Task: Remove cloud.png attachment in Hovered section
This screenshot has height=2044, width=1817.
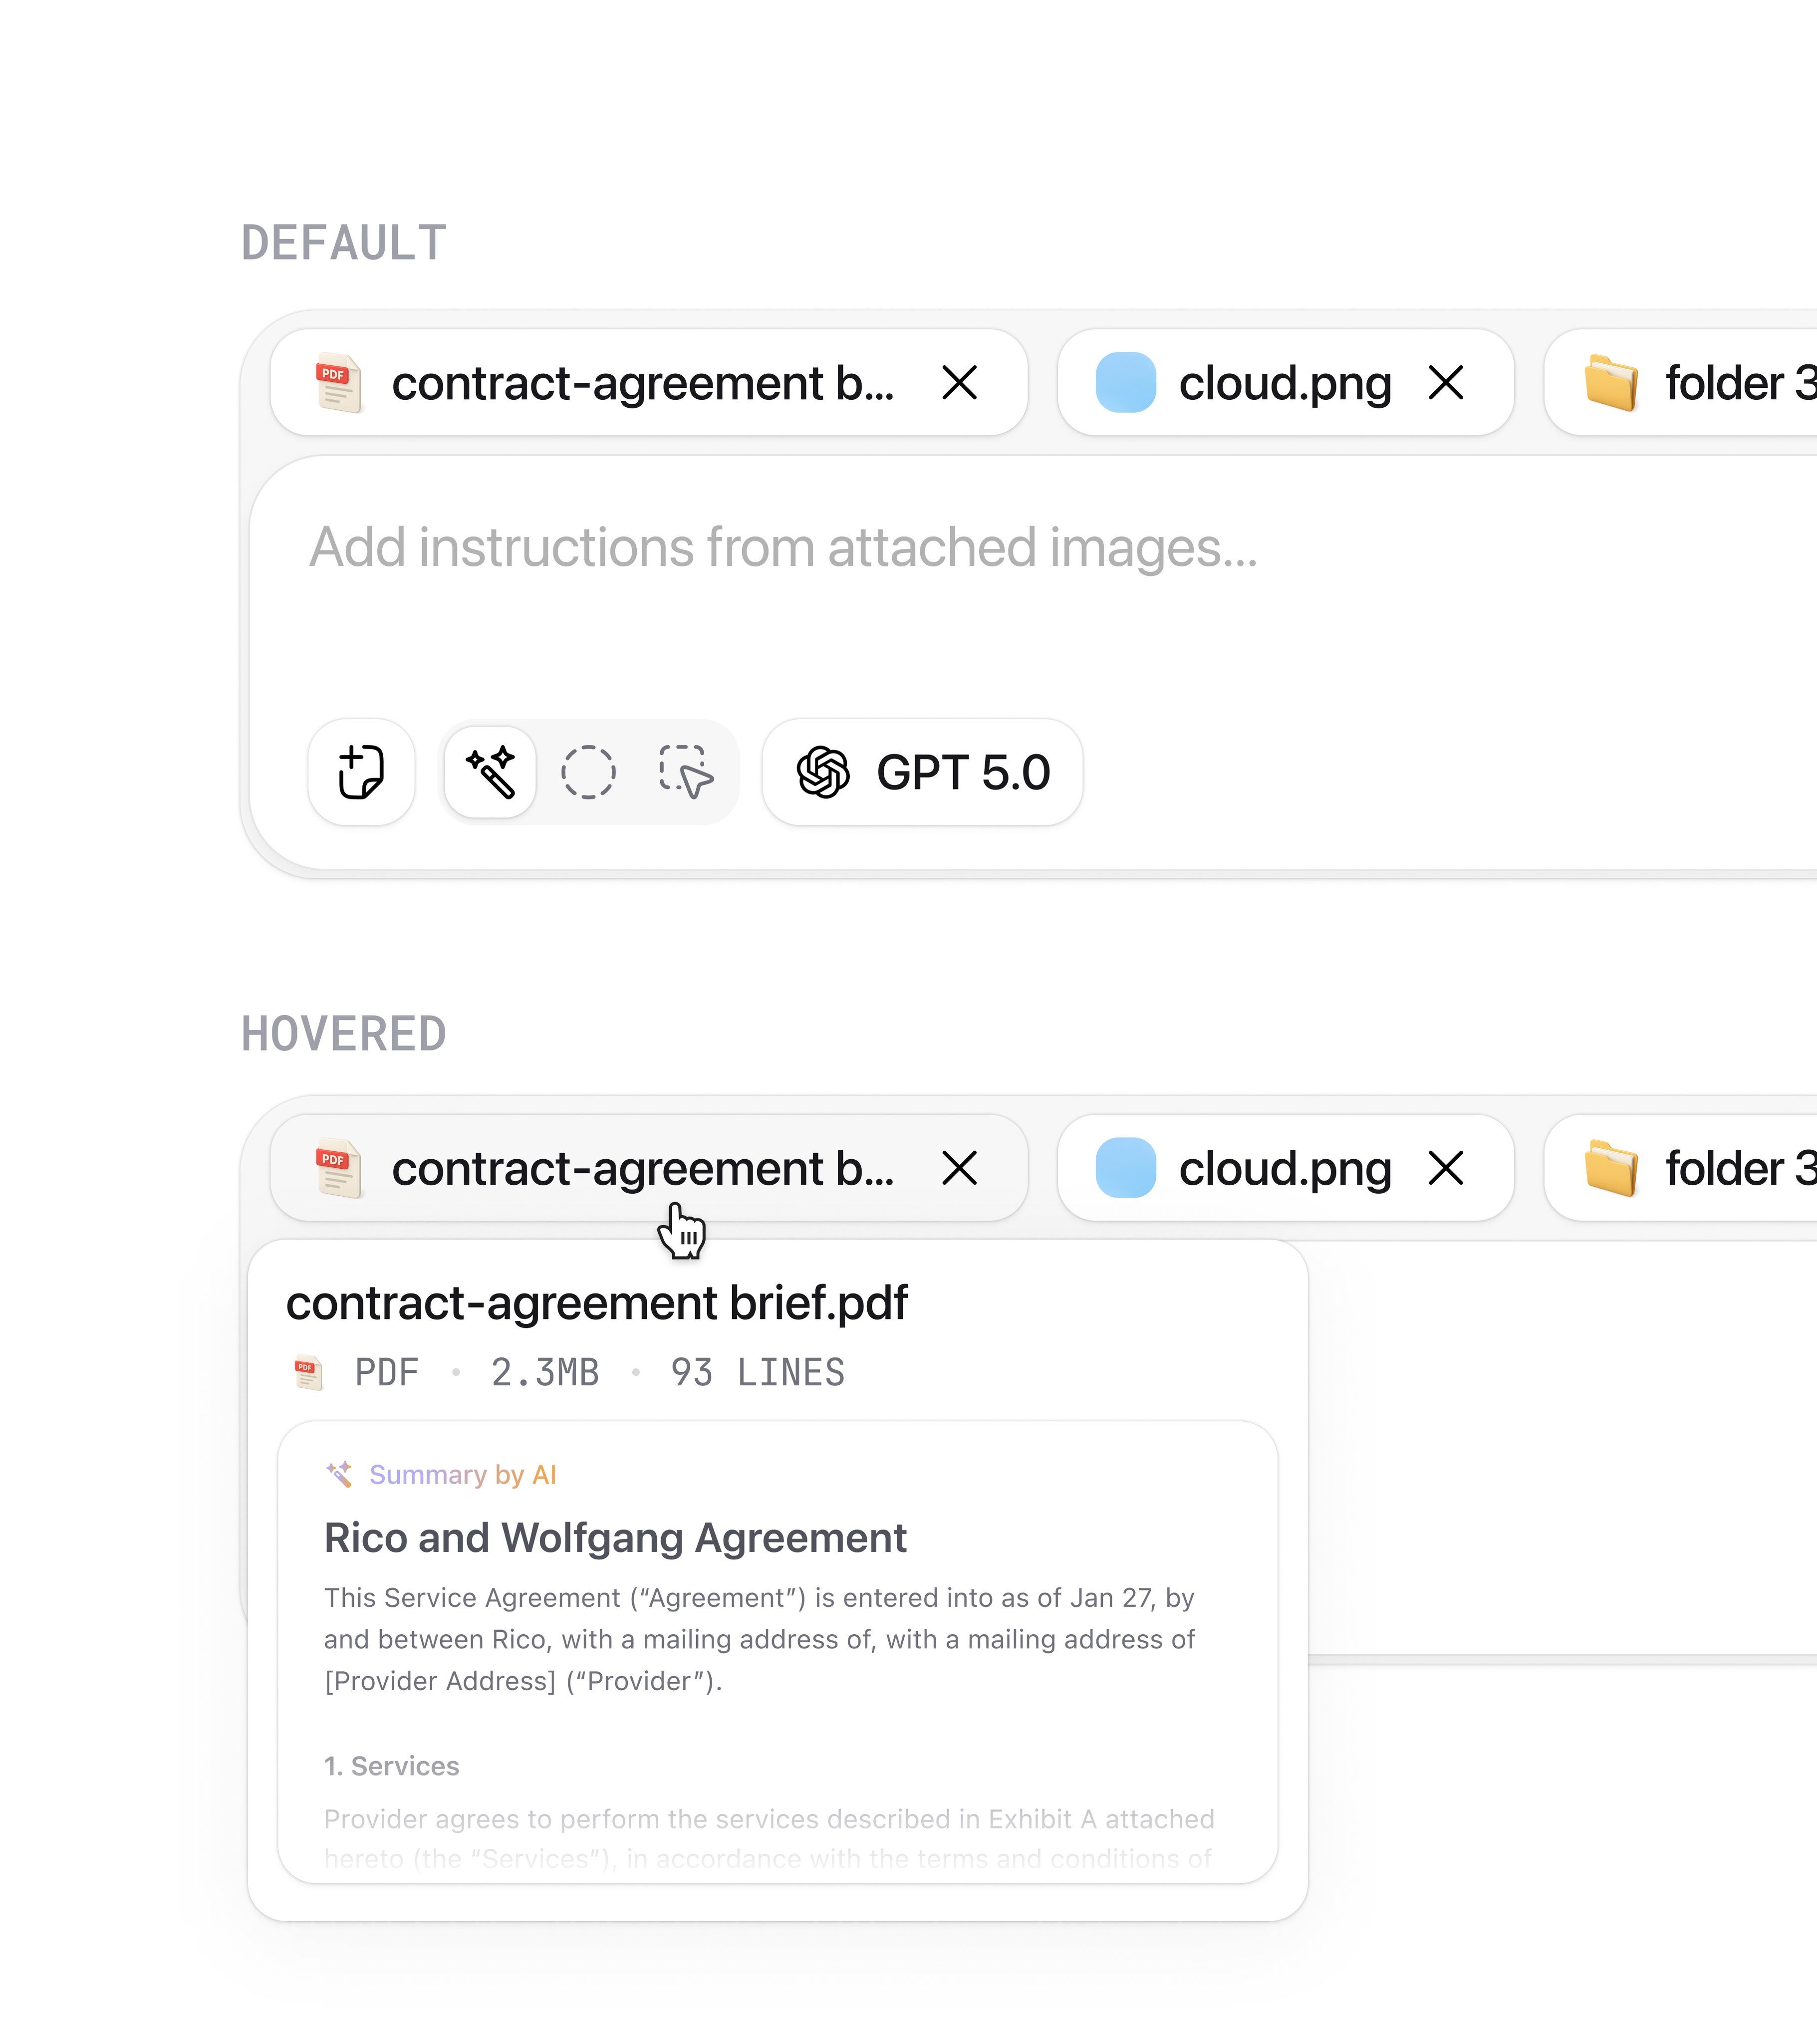Action: click(x=1446, y=1168)
